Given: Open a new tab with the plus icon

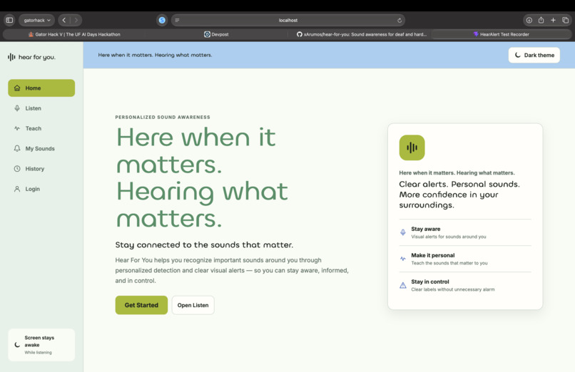Looking at the screenshot, I should point(553,20).
